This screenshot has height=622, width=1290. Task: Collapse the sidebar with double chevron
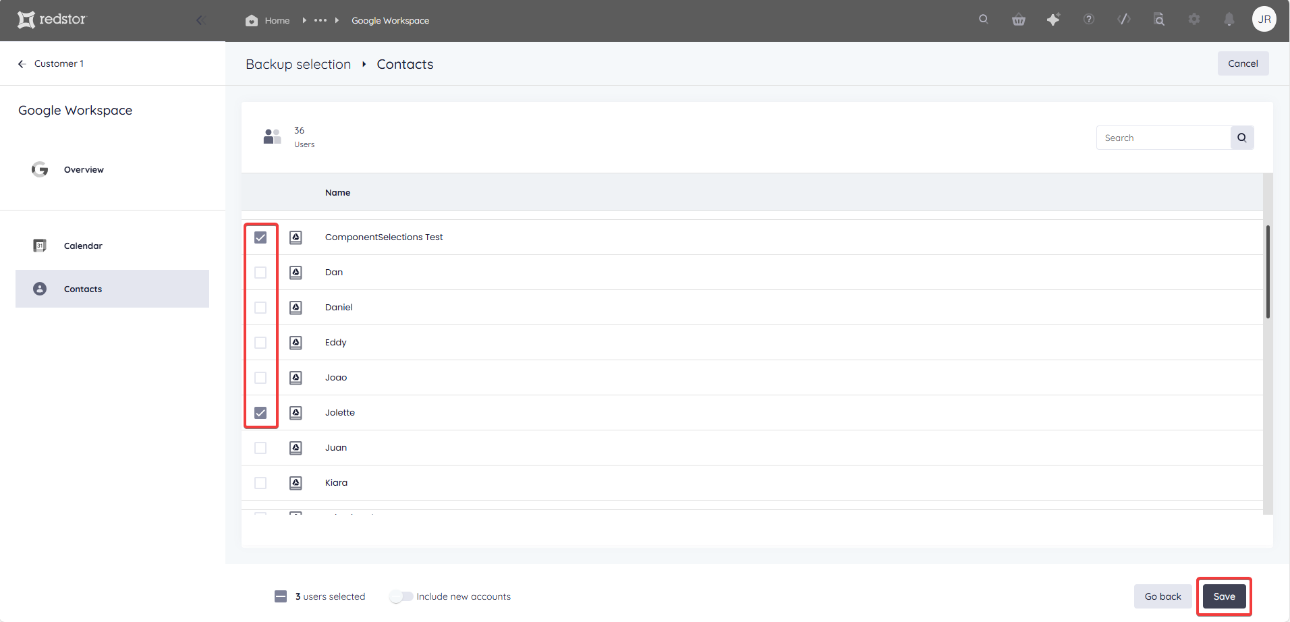[200, 20]
